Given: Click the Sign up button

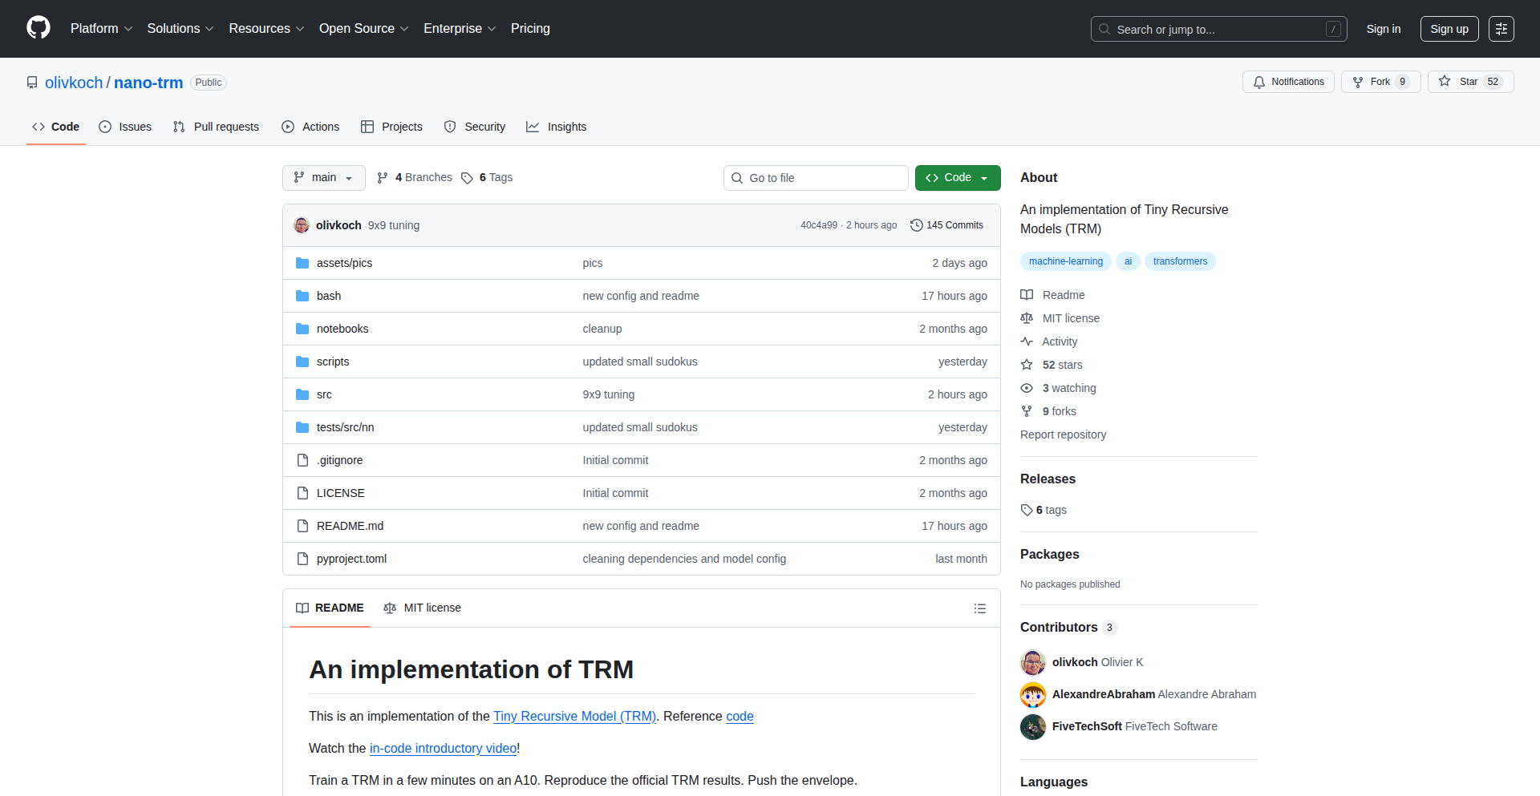Looking at the screenshot, I should point(1449,29).
